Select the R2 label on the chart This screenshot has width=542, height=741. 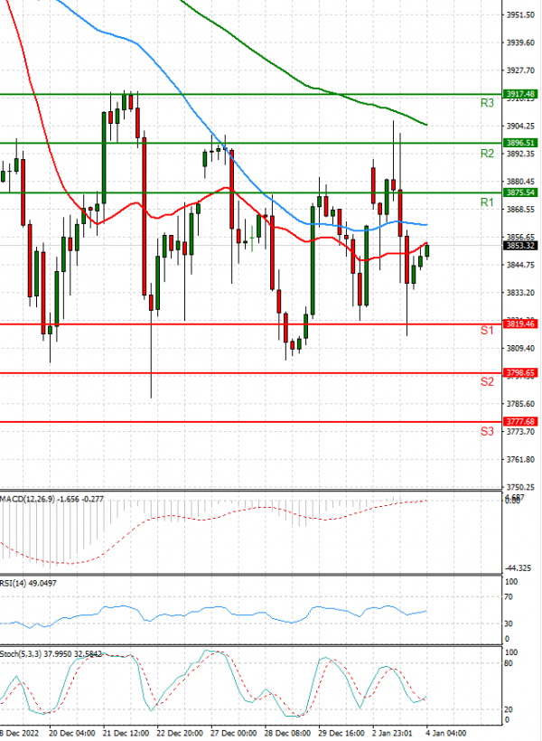pyautogui.click(x=487, y=154)
